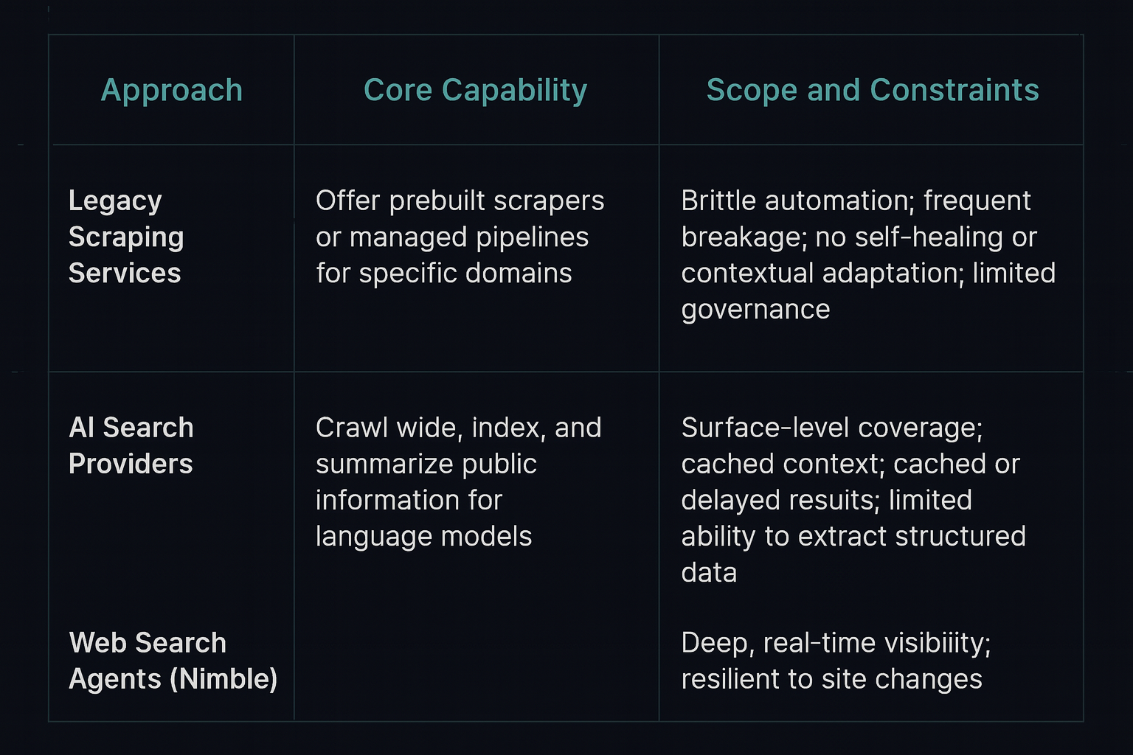This screenshot has height=755, width=1133.
Task: Click the 'Deep, real-time visibility' text line
Action: [835, 643]
